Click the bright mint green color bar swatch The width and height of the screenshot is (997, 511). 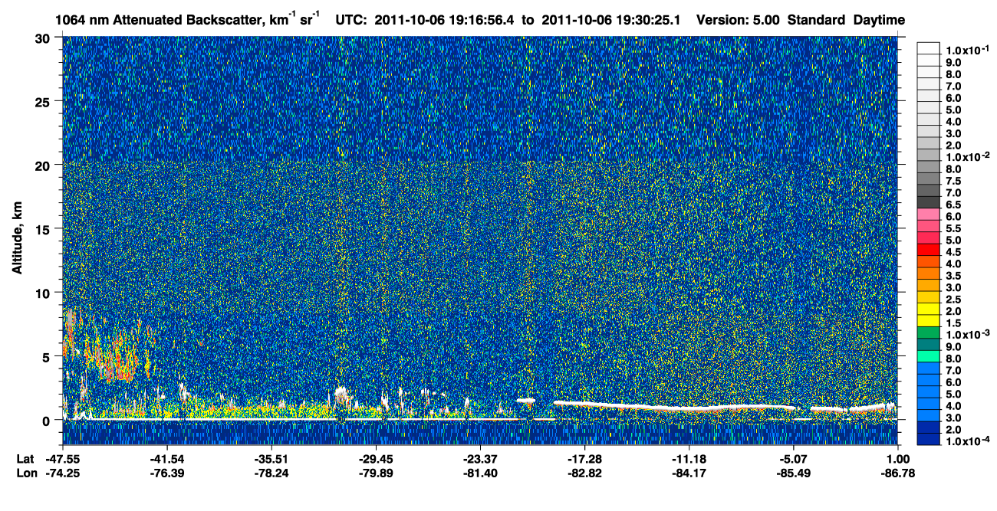click(x=929, y=356)
